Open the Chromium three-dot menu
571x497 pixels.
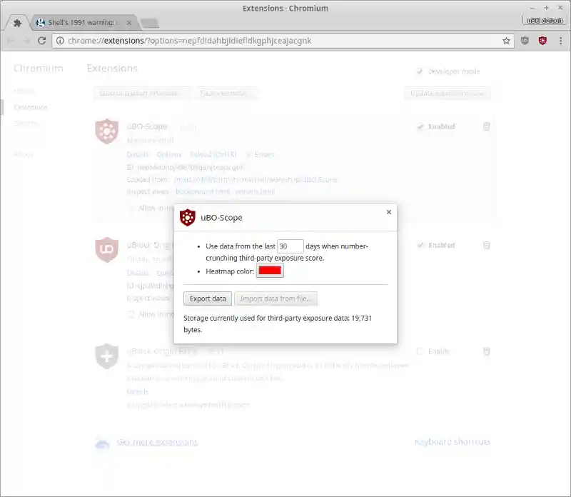click(x=560, y=41)
